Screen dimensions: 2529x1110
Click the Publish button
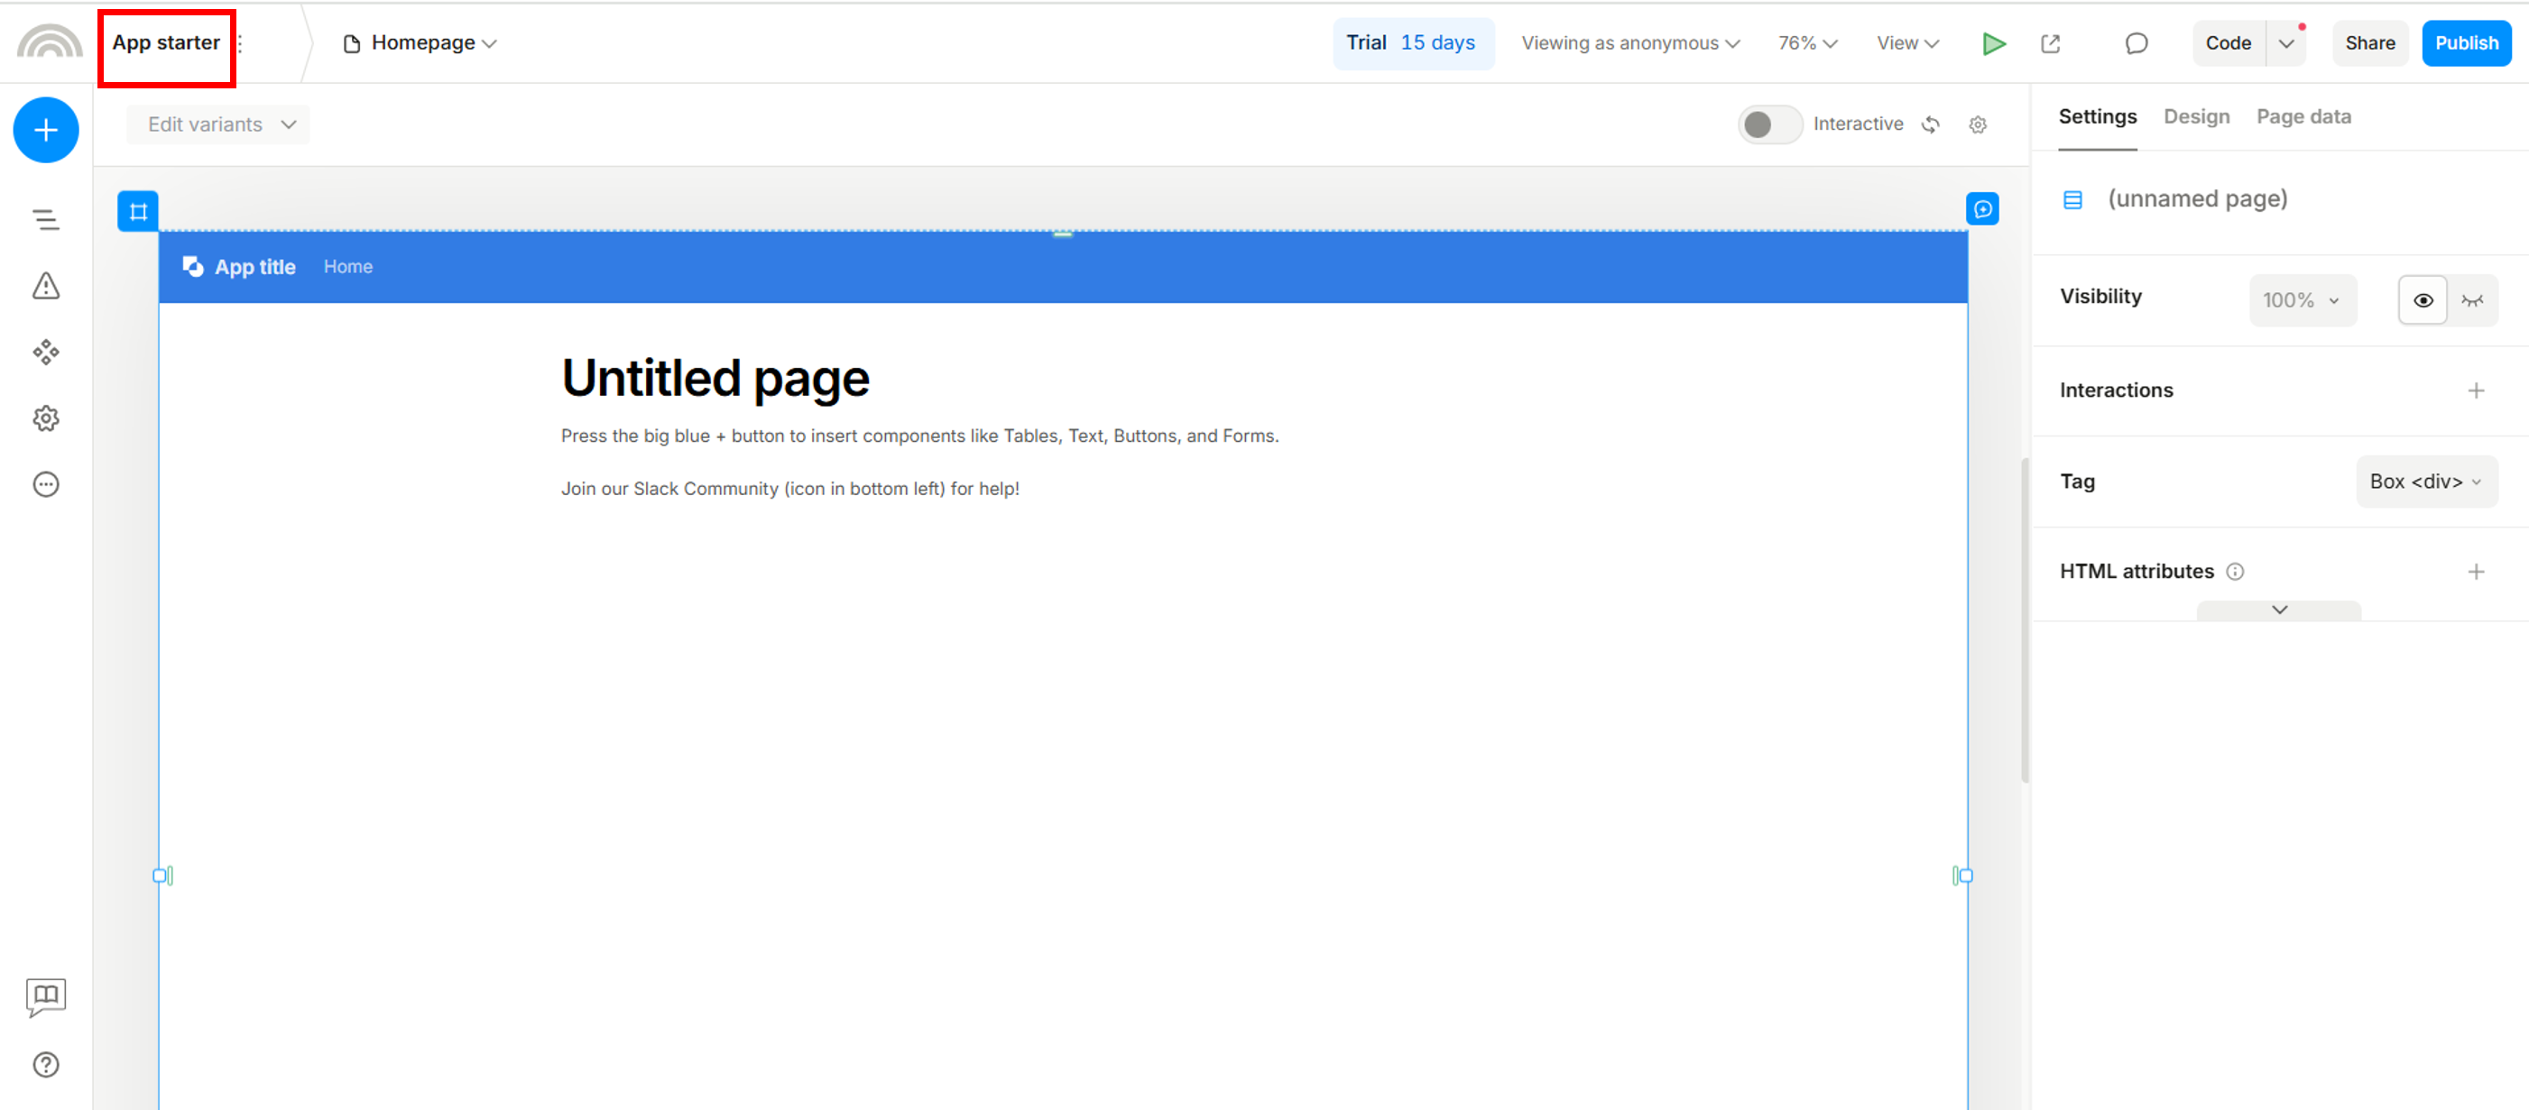click(2465, 43)
